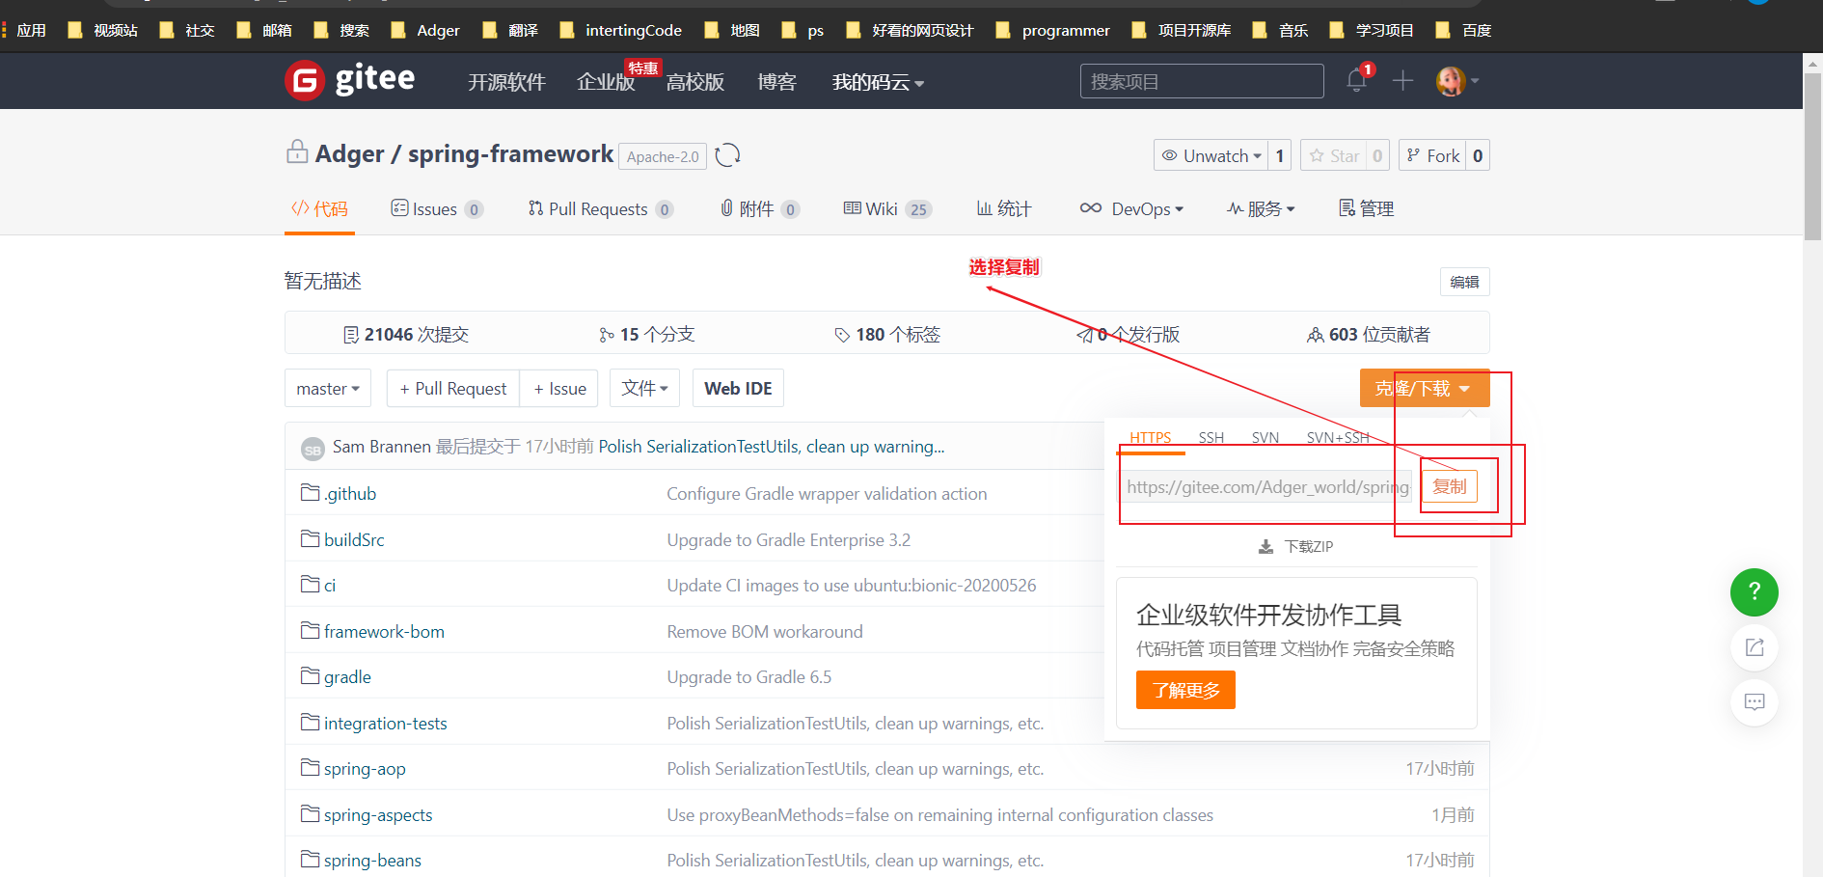Click the + Issue button
1823x877 pixels.
tap(559, 388)
